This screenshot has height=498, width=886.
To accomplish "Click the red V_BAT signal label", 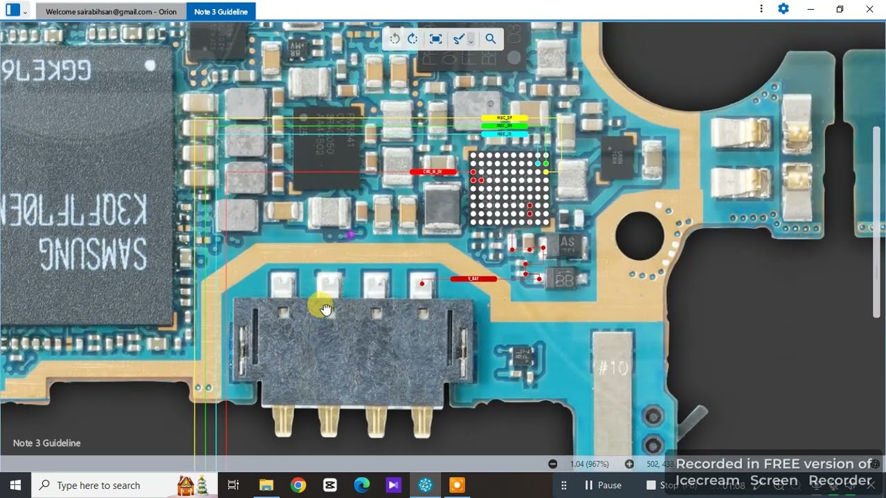I will click(473, 279).
